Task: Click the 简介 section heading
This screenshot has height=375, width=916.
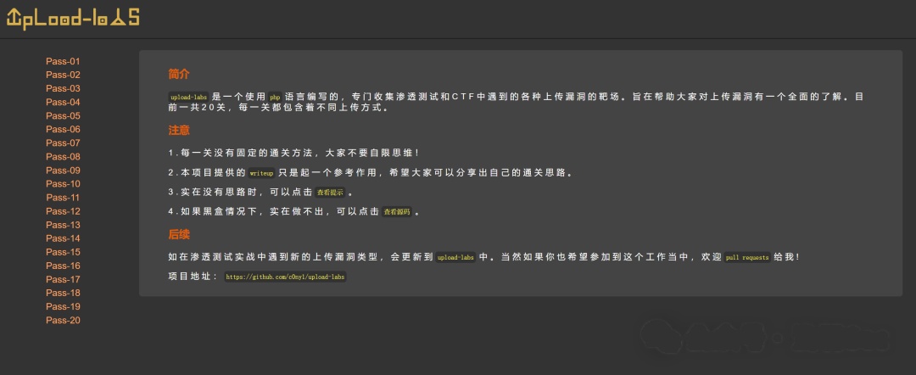Action: click(179, 74)
